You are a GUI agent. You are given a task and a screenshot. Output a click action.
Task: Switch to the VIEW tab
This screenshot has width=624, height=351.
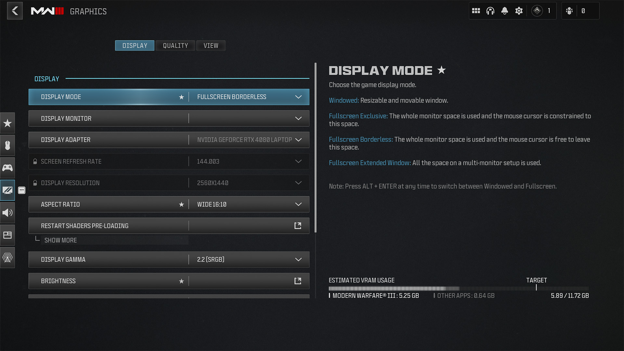click(x=211, y=45)
